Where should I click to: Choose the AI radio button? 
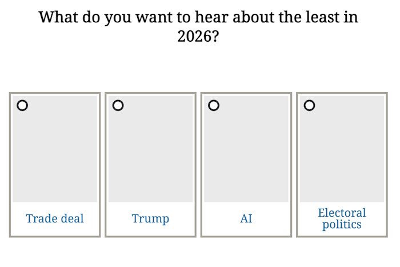[214, 105]
